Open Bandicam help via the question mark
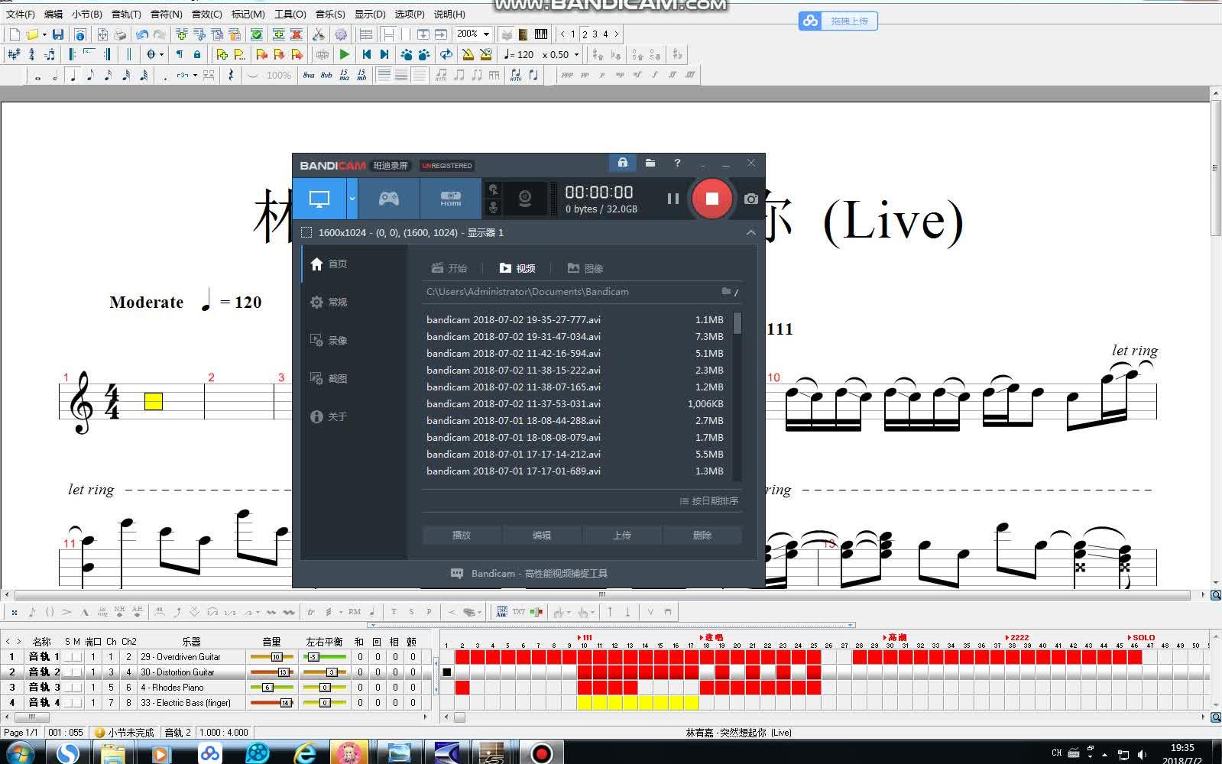This screenshot has width=1222, height=764. coord(677,163)
